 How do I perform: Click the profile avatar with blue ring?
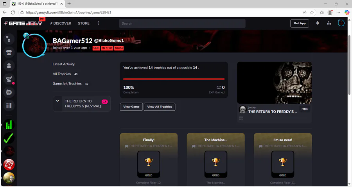pyautogui.click(x=34, y=46)
